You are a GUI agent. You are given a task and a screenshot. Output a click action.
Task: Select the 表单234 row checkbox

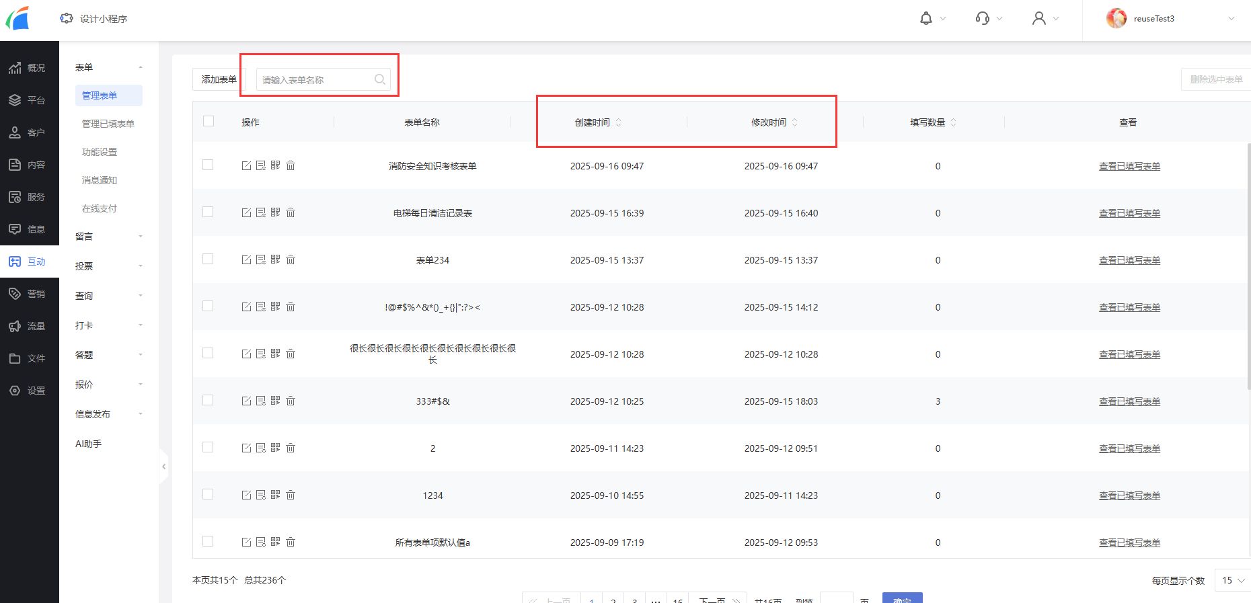[208, 259]
